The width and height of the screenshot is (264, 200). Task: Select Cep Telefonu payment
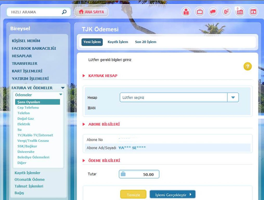28,108
